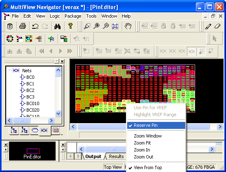Image resolution: width=226 pixels, height=172 pixels.
Task: Open the Tools menu
Action: 91,16
